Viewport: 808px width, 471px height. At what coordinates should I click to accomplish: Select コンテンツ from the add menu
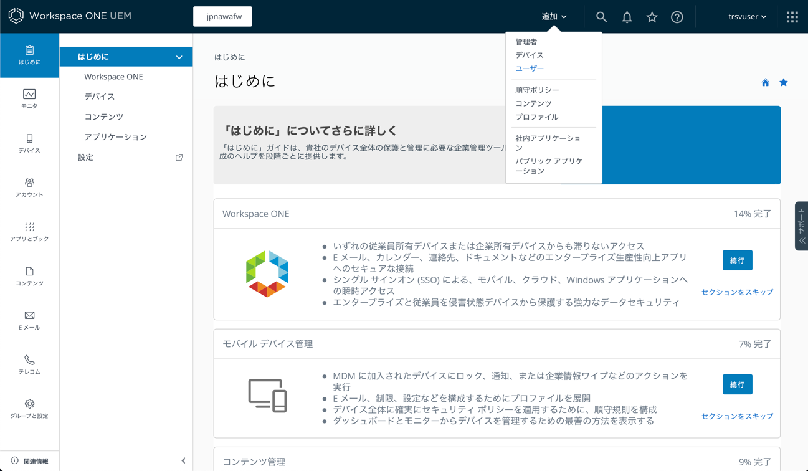click(533, 103)
